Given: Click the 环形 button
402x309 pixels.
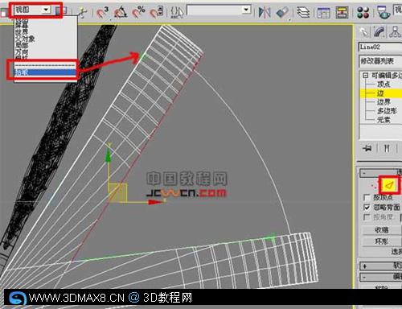Looking at the screenshot, I should [382, 241].
